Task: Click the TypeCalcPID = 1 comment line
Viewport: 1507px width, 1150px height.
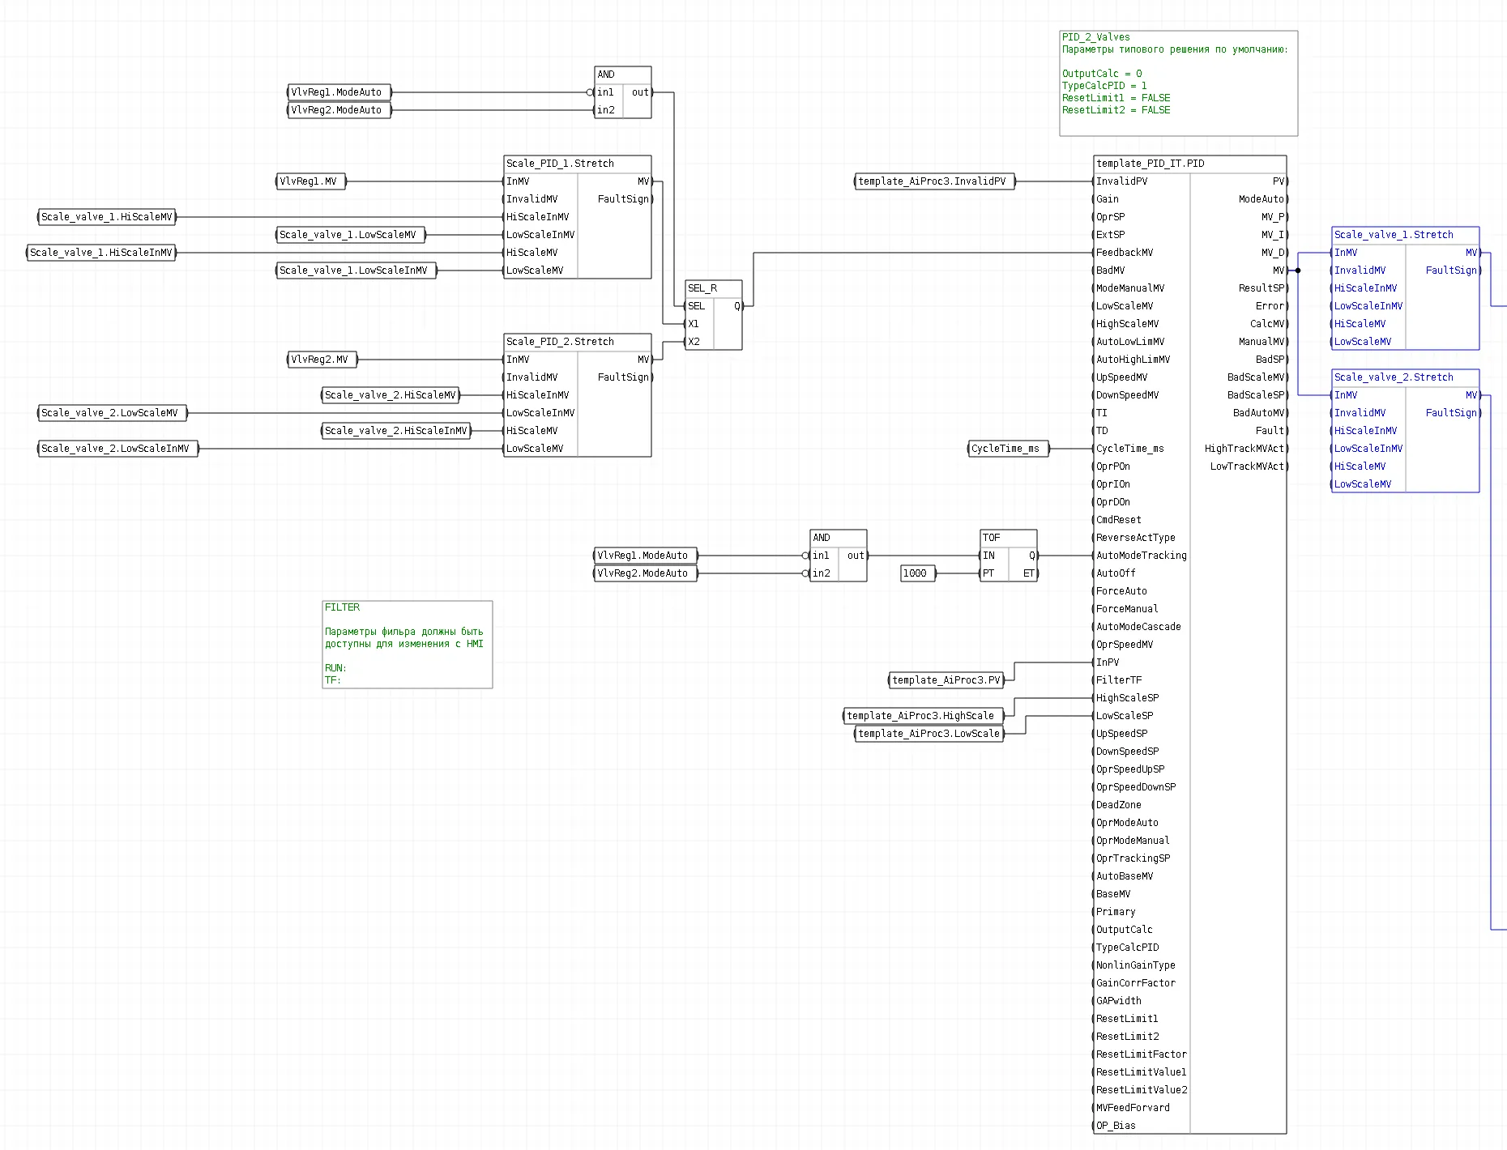Action: coord(1104,86)
